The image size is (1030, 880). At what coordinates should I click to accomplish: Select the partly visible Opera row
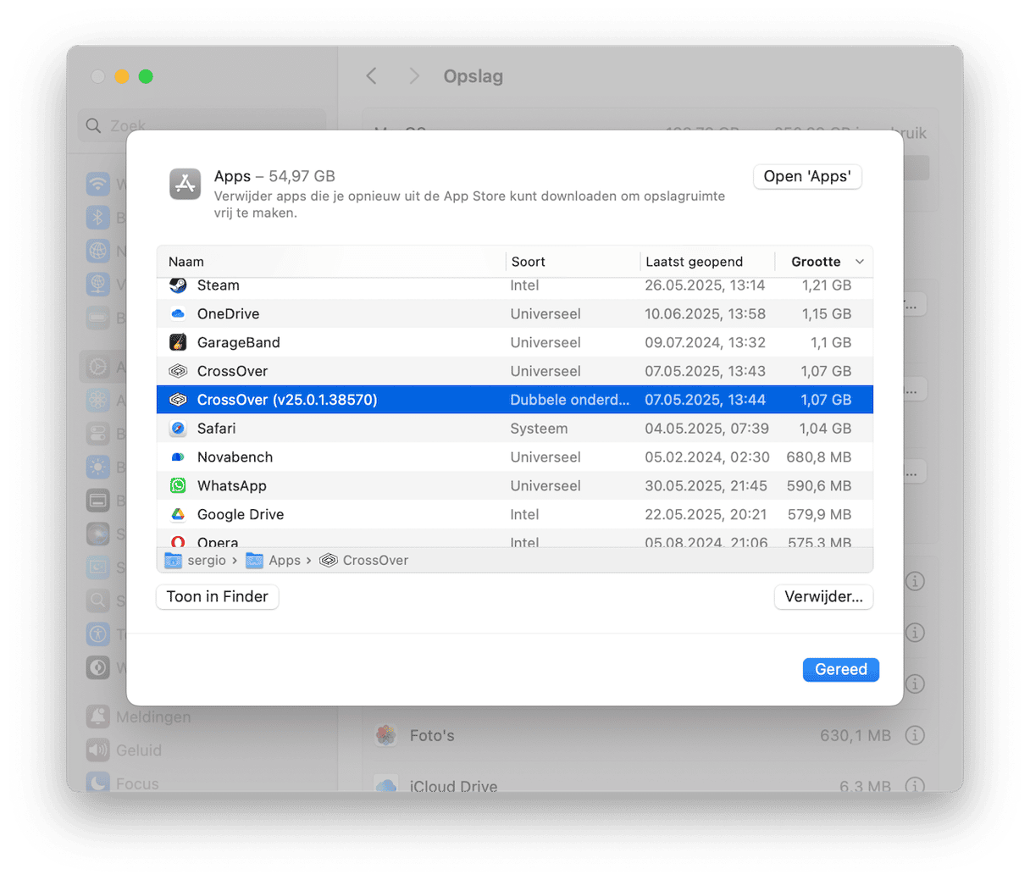[x=514, y=541]
